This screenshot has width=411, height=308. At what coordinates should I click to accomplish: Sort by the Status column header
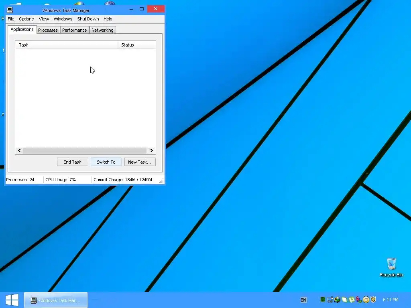tap(137, 45)
